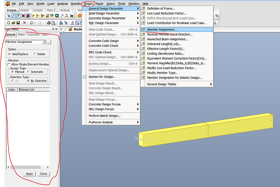Click the red square zoom-fit icon
The height and width of the screenshot is (187, 280).
pyautogui.click(x=23, y=16)
